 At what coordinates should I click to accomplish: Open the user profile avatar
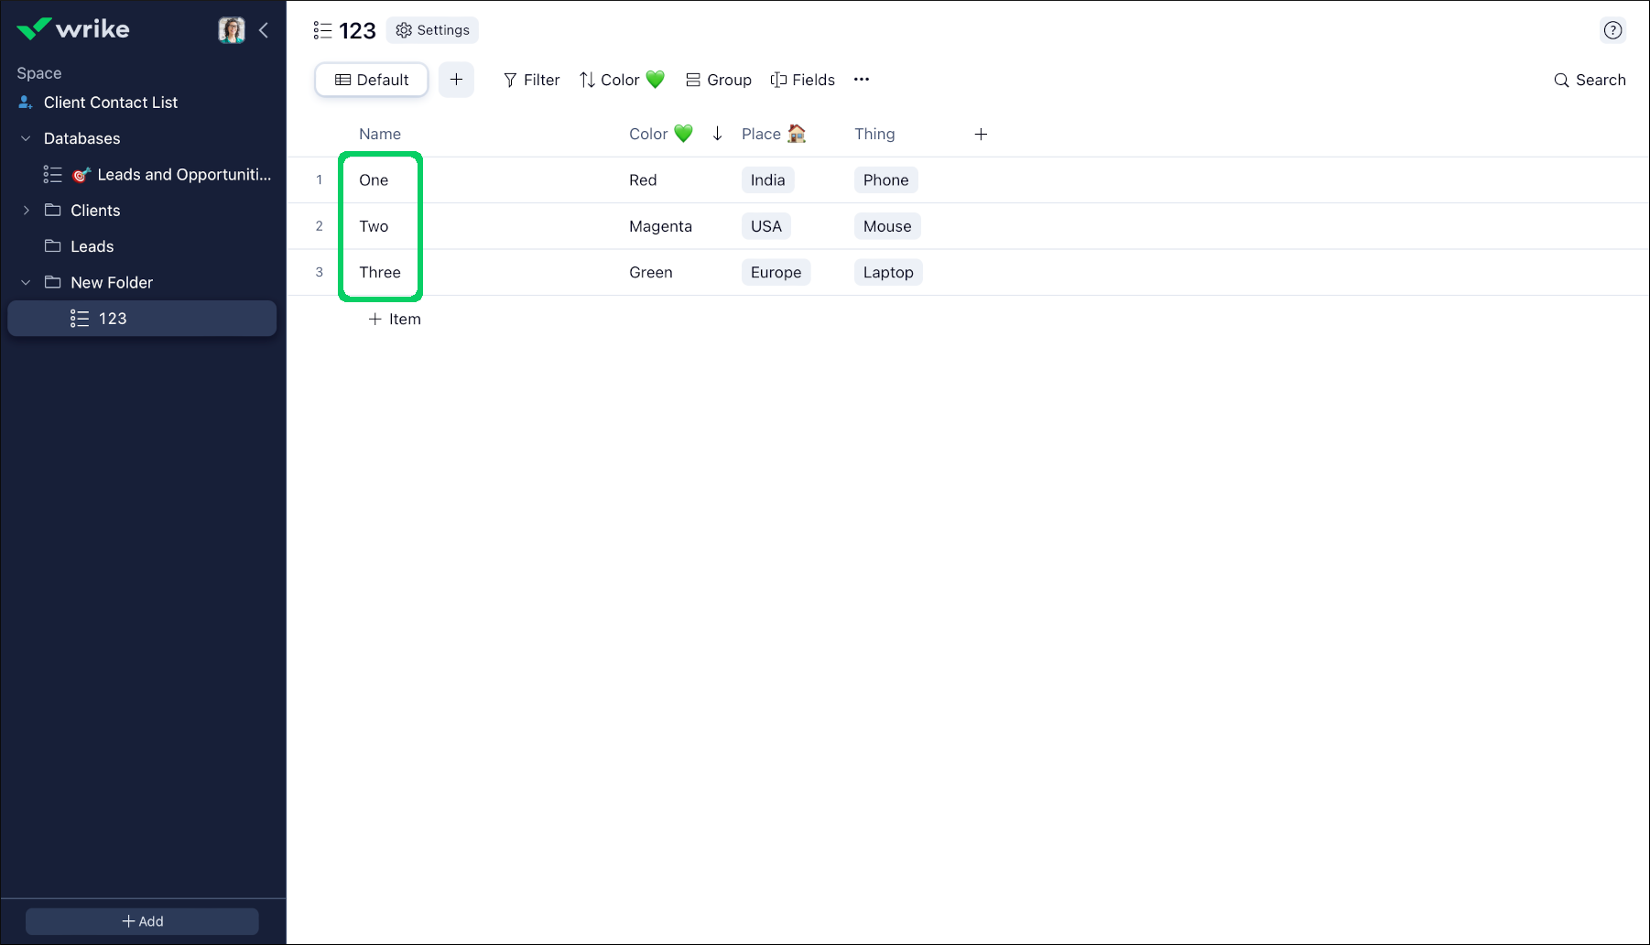coord(232,30)
